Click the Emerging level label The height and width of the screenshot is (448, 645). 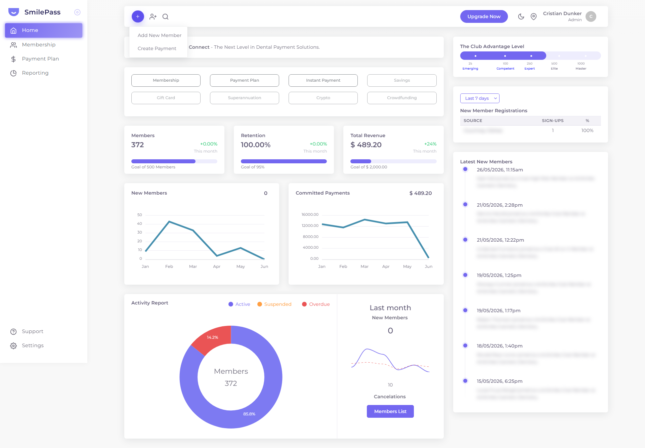point(470,69)
